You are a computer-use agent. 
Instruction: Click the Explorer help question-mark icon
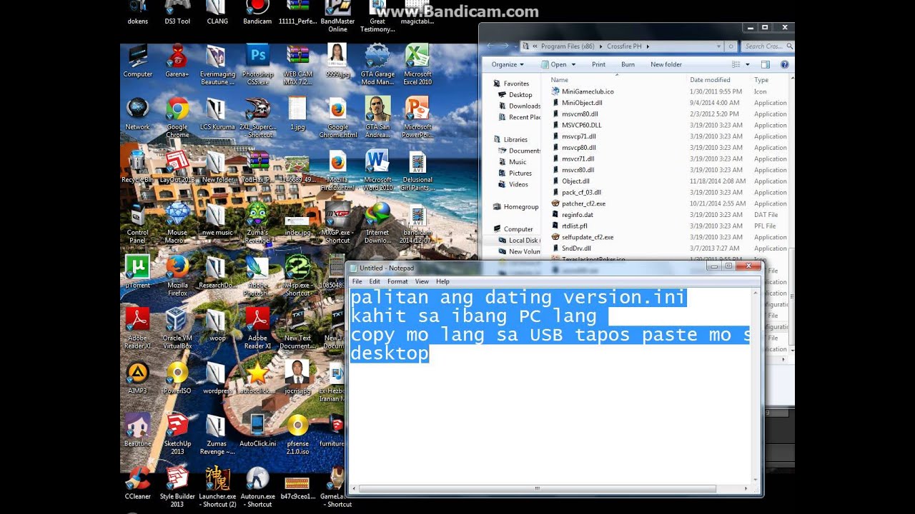784,64
